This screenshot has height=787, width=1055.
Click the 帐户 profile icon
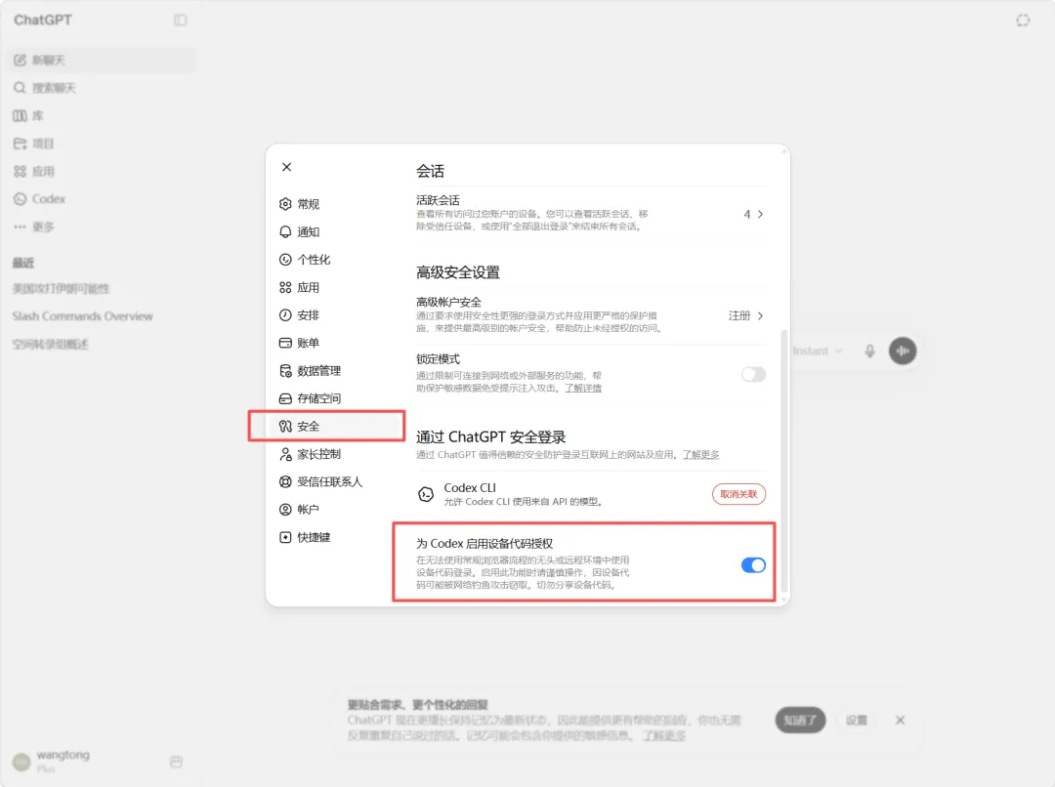coord(285,509)
